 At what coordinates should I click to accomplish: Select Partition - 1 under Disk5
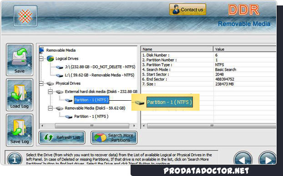(91, 117)
